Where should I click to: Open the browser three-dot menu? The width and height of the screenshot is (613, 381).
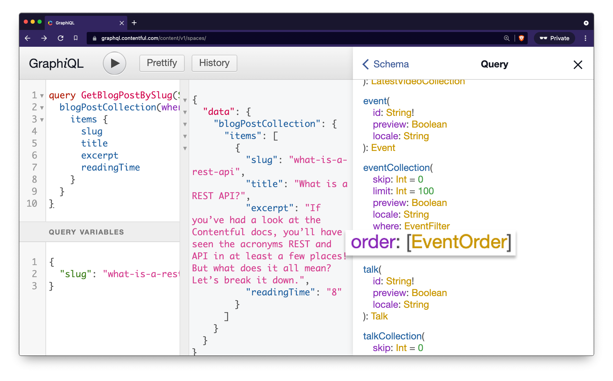[585, 38]
